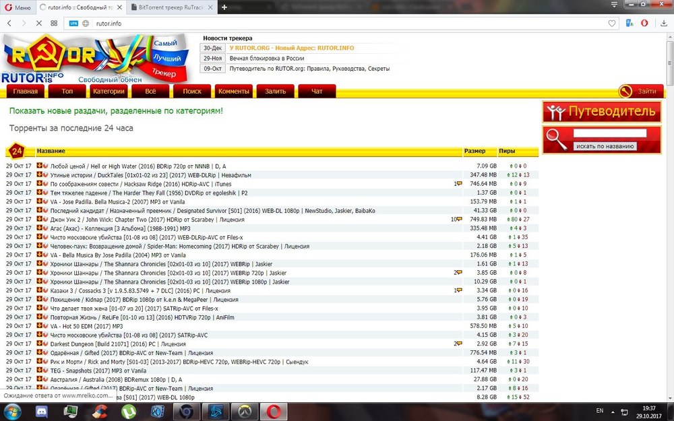The height and width of the screenshot is (421, 674).
Task: Open Хроники Шаннары WEBRip 1080p torrent page
Action: pos(170,282)
